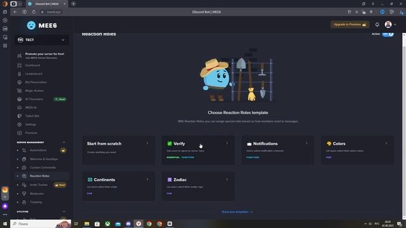Choose the Zodiac template card
This screenshot has width=406, height=228.
(x=198, y=186)
